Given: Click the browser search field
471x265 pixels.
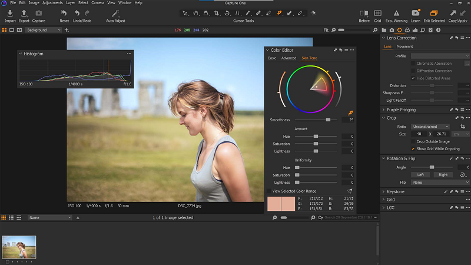Looking at the screenshot, I should 349,217.
